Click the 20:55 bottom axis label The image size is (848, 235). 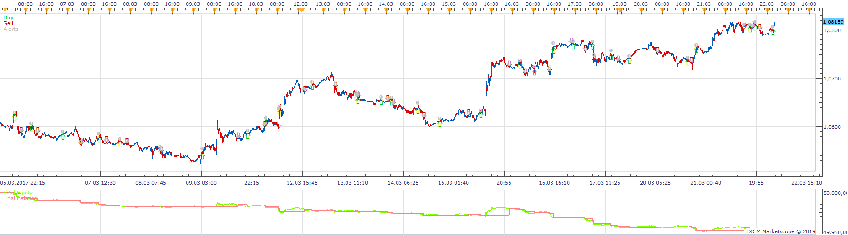point(504,183)
